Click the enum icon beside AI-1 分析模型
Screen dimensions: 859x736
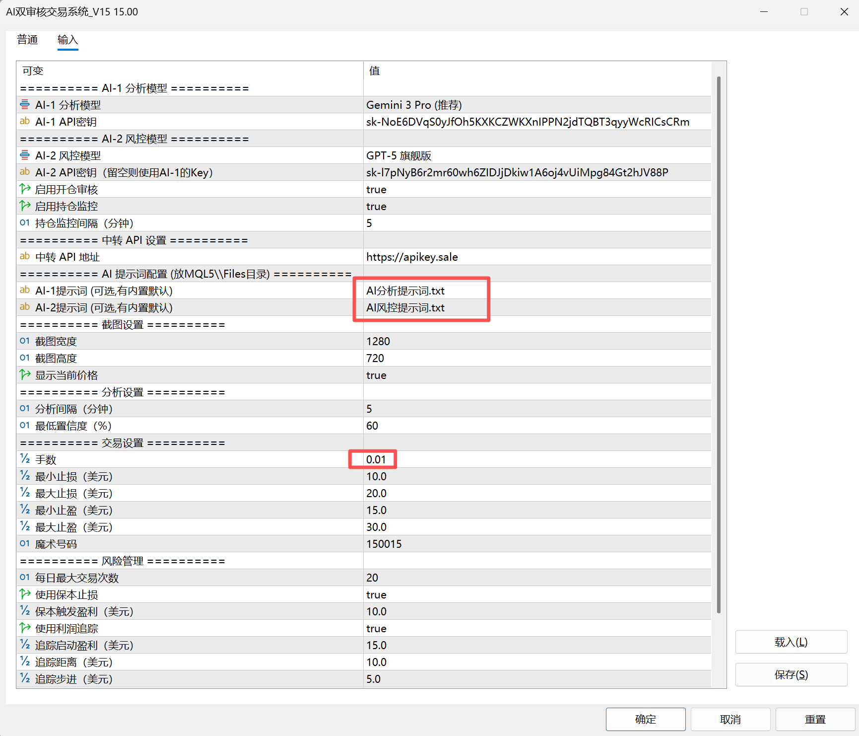[x=25, y=105]
